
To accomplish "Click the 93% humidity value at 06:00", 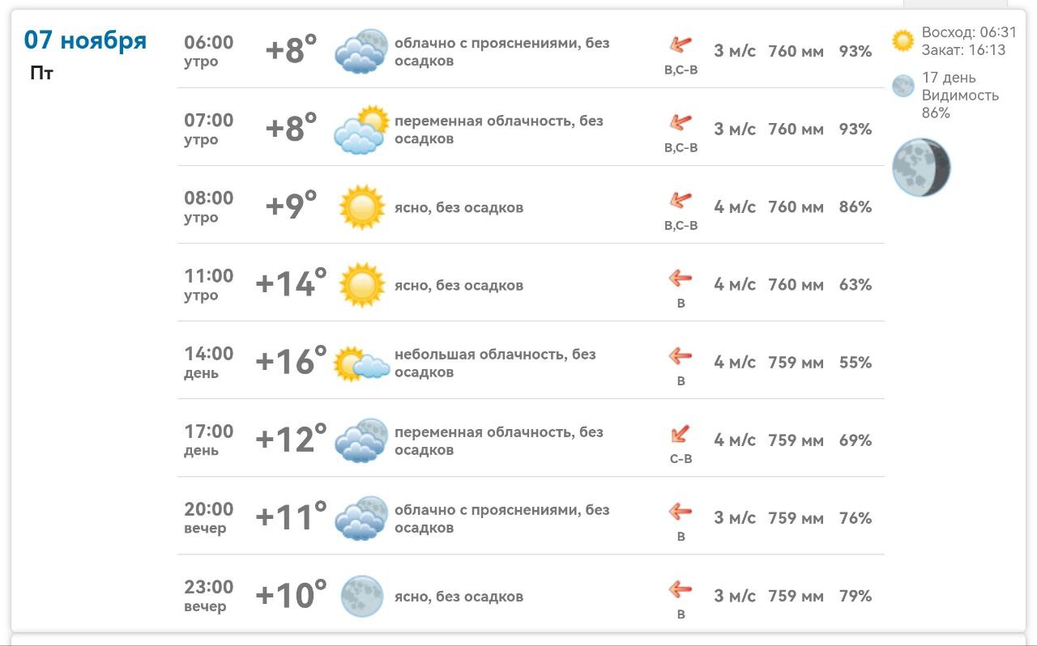I will (x=855, y=52).
